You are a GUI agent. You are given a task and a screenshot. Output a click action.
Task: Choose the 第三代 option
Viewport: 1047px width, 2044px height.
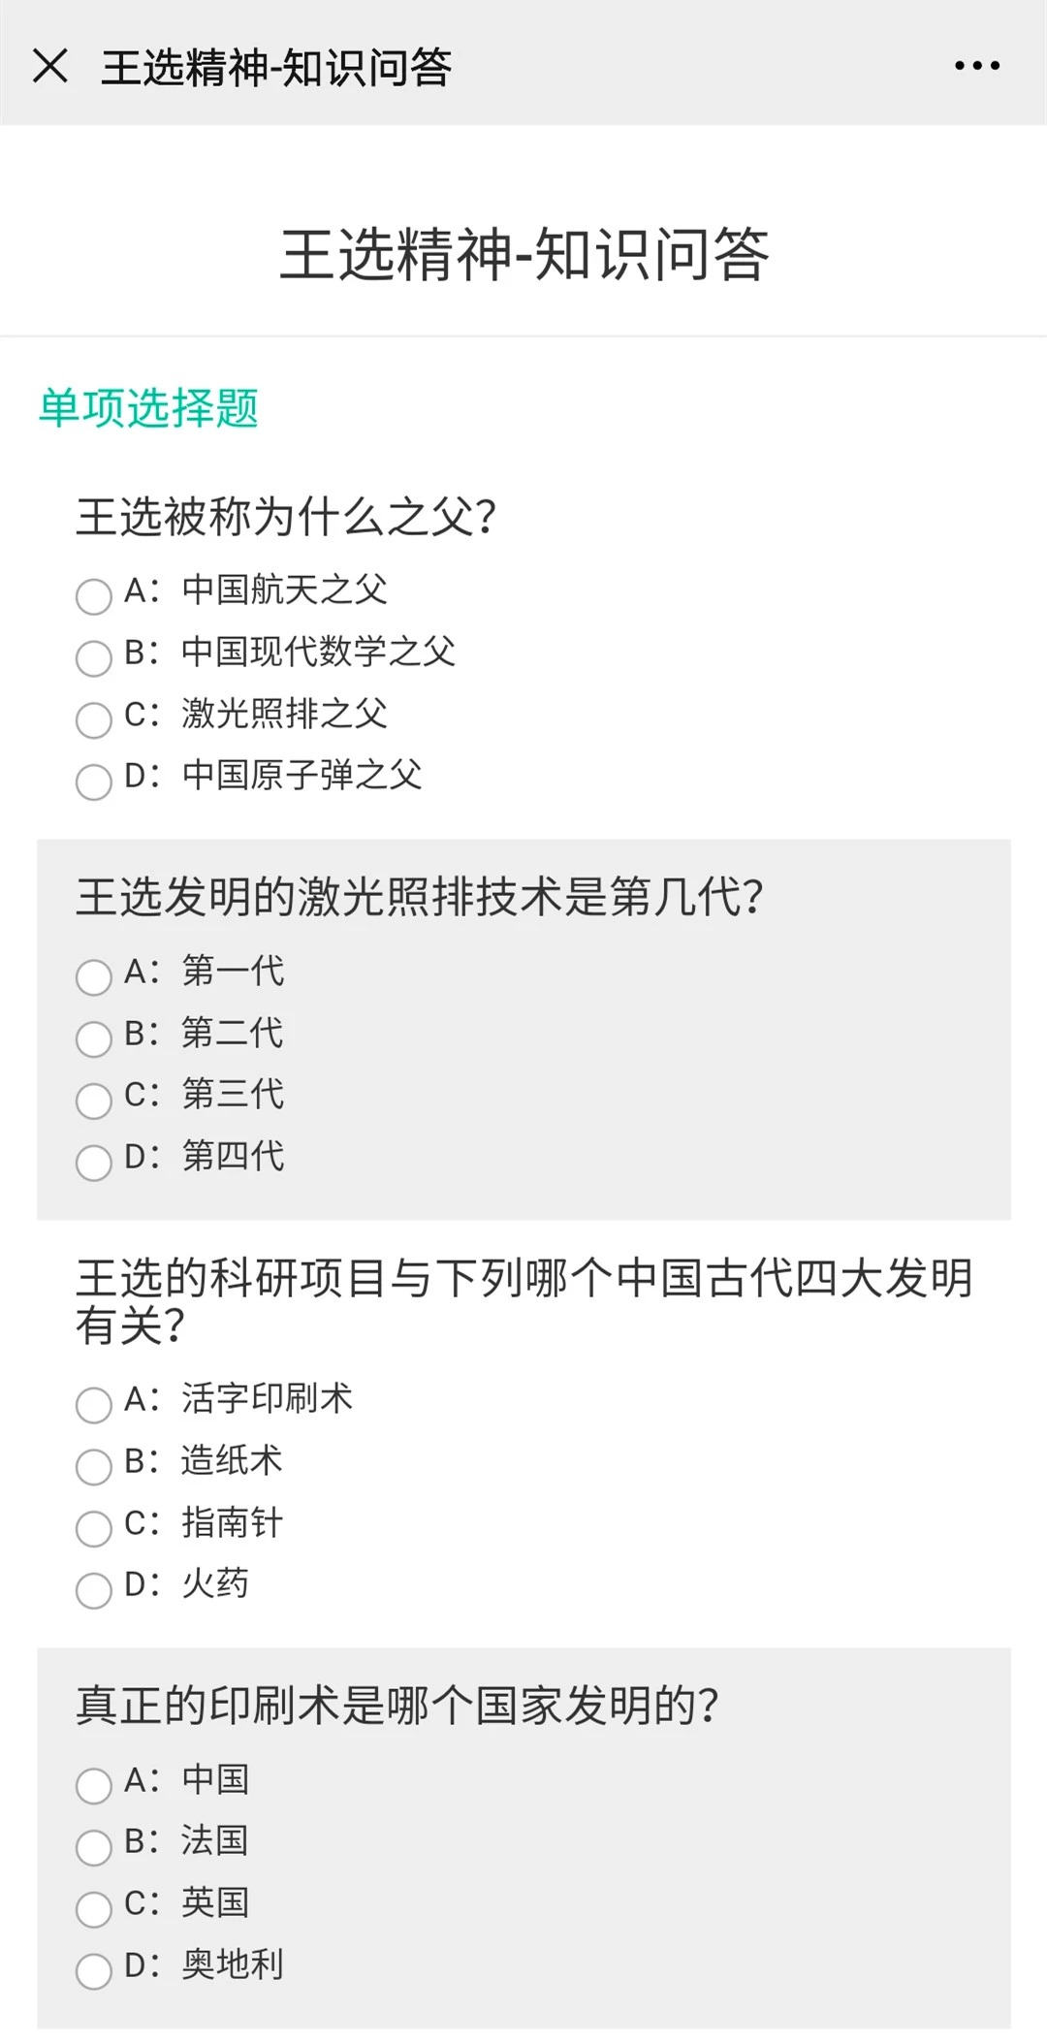[x=94, y=1102]
